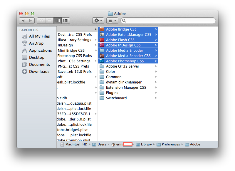The height and width of the screenshot is (171, 235).
Task: Expand the Common folder arrow
Action: click(156, 77)
